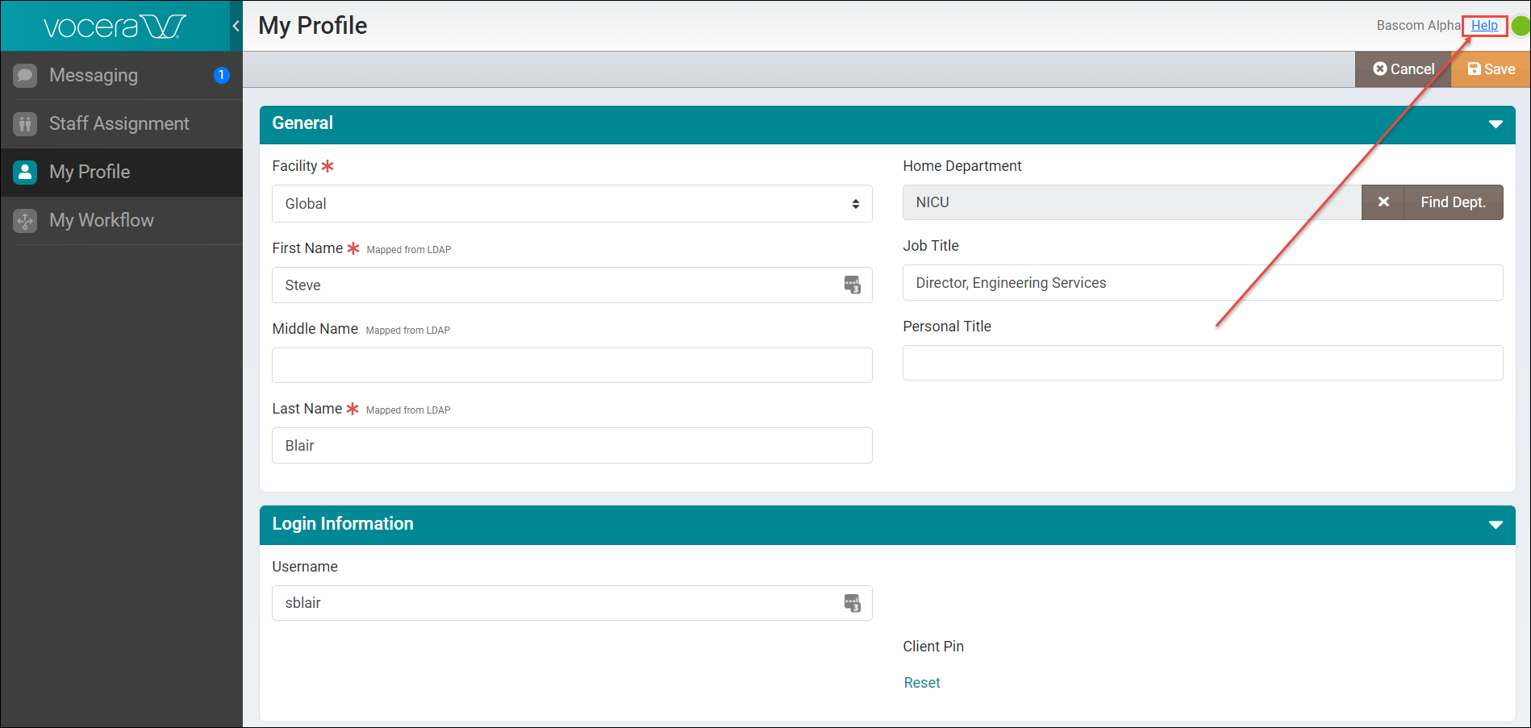Click the Messaging chat bubble icon

(x=25, y=76)
